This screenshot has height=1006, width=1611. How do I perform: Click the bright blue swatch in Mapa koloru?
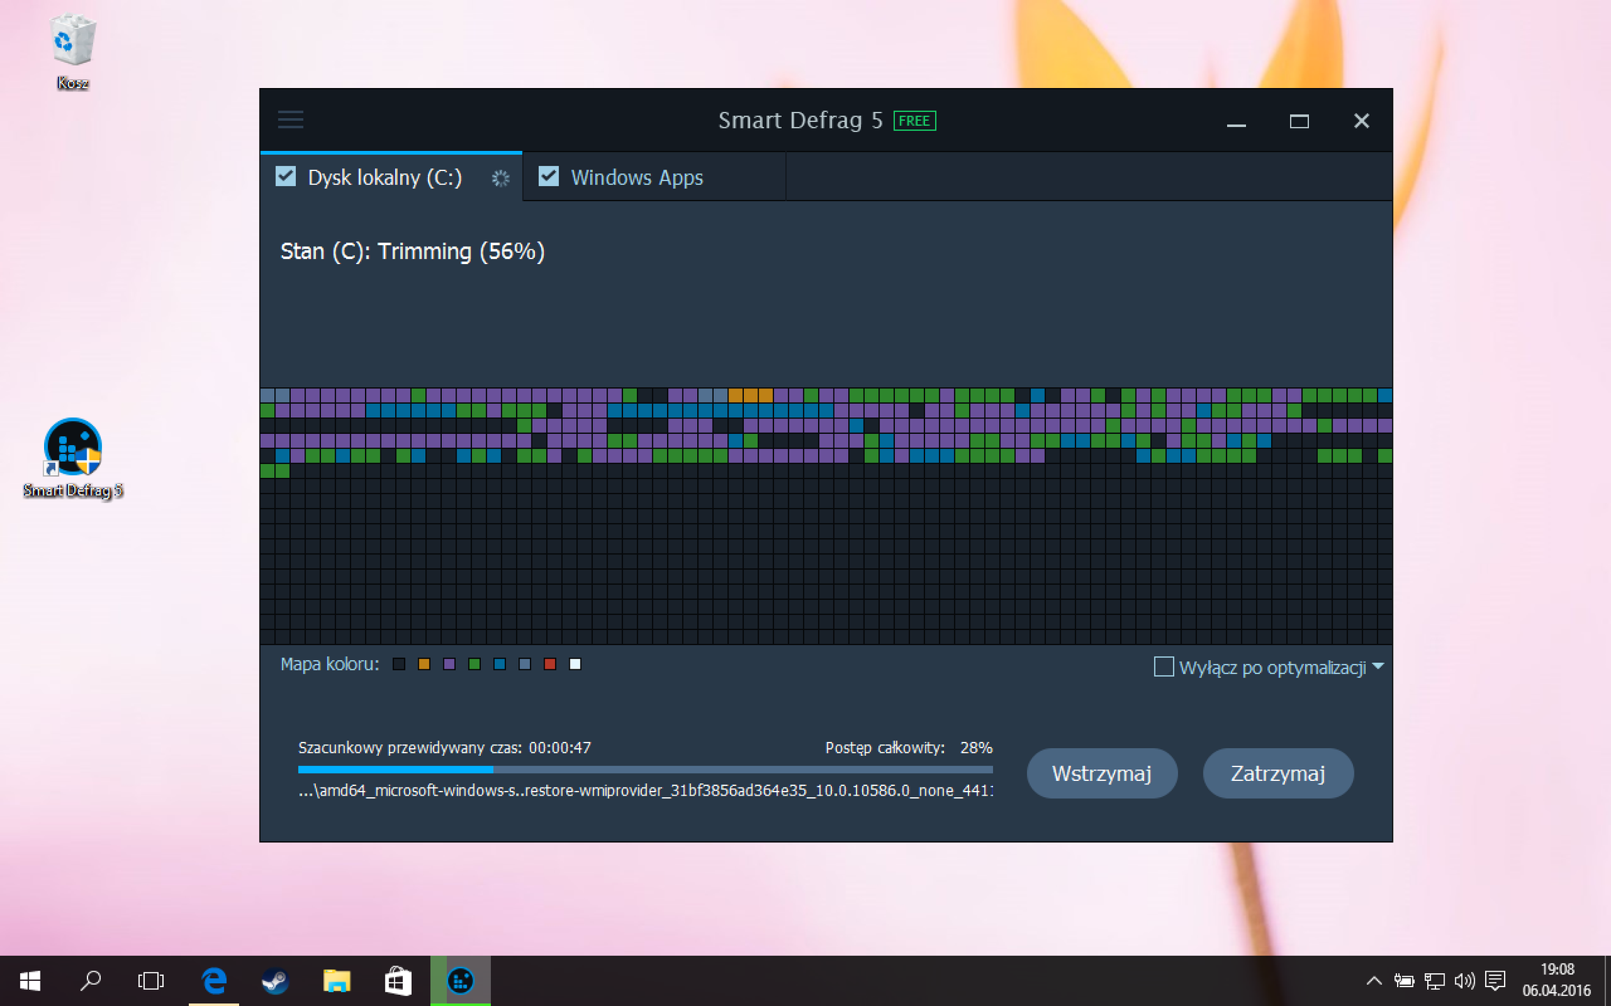pyautogui.click(x=500, y=664)
